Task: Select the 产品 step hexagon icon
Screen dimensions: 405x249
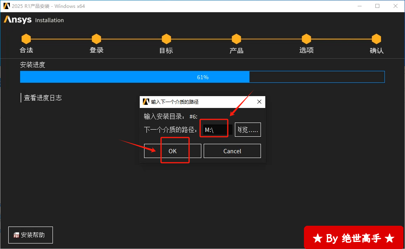Action: [x=236, y=39]
